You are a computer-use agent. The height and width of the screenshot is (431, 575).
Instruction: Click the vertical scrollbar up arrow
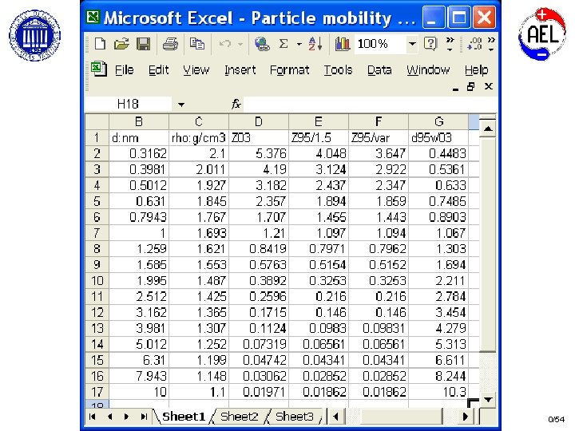(488, 129)
